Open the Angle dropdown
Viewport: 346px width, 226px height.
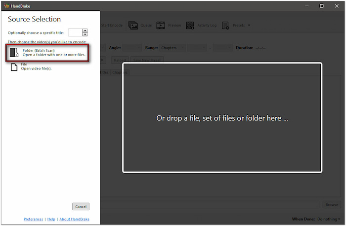pos(132,48)
